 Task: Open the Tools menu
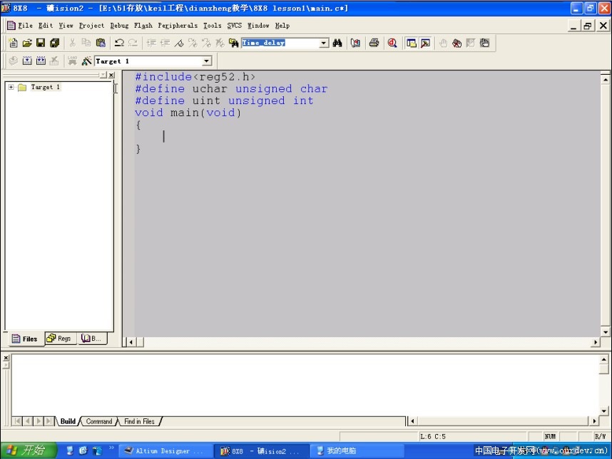click(x=213, y=26)
